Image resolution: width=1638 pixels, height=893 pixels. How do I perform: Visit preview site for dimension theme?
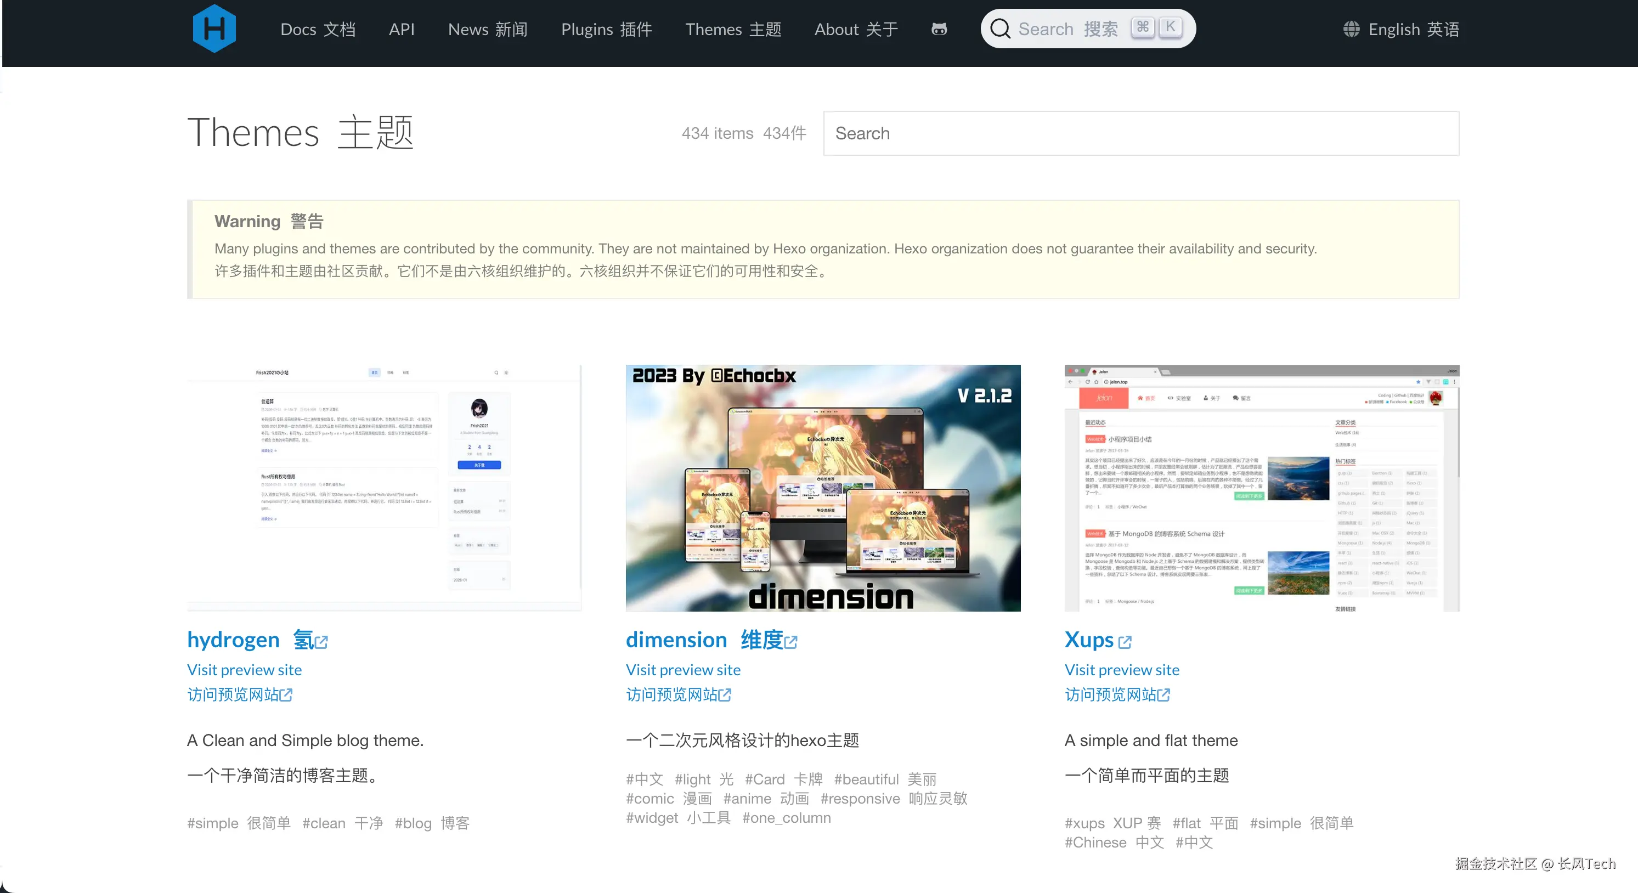pos(683,670)
